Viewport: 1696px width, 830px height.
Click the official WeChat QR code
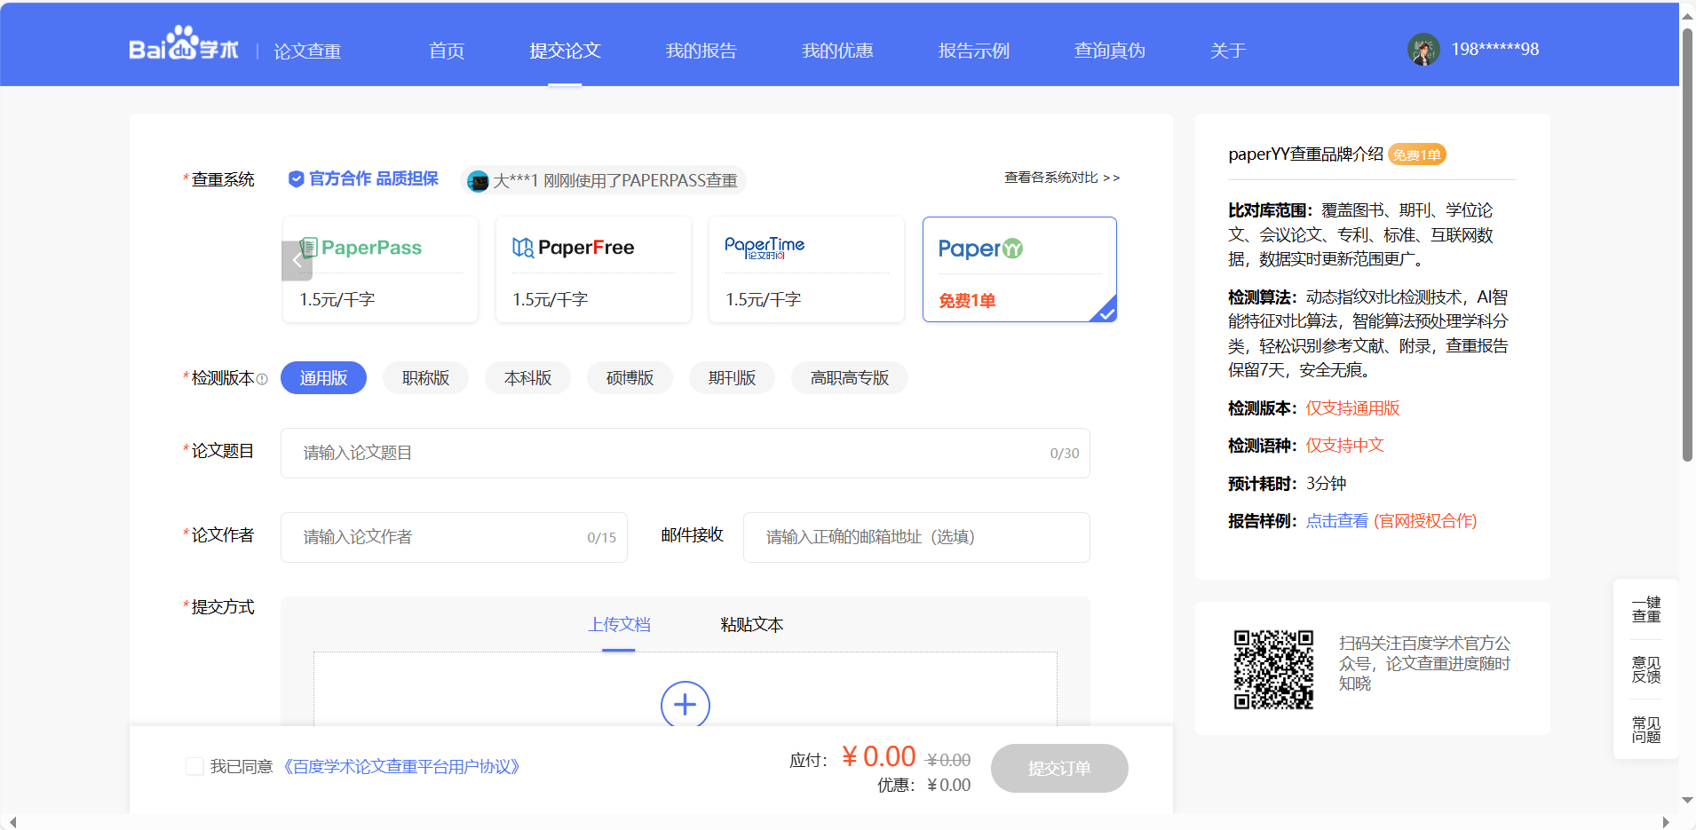point(1273,670)
